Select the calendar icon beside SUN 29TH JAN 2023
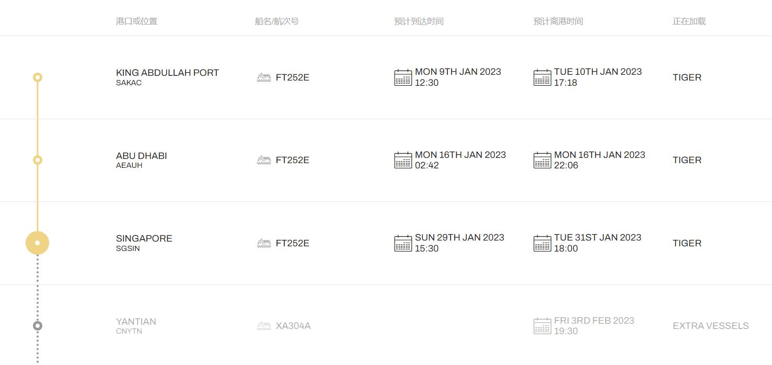The width and height of the screenshot is (772, 365). point(403,243)
